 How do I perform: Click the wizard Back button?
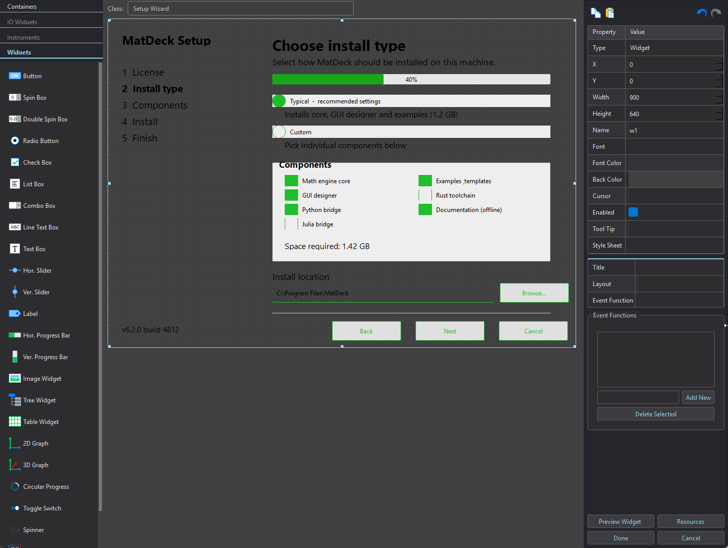pos(367,331)
